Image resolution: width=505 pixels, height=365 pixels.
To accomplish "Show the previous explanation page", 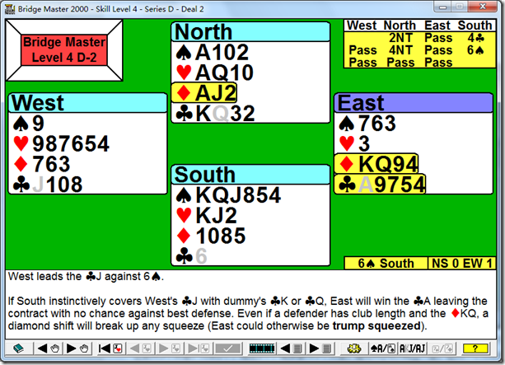I will 291,349.
